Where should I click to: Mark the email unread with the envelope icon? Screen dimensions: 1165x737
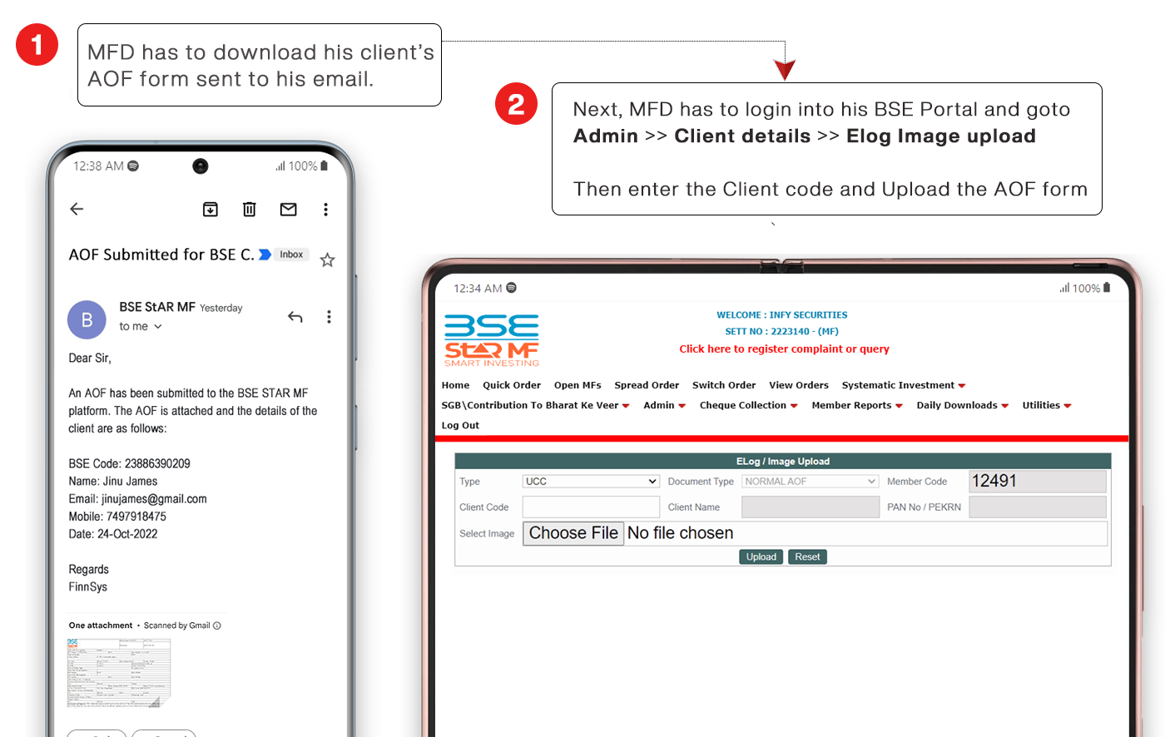coord(288,209)
